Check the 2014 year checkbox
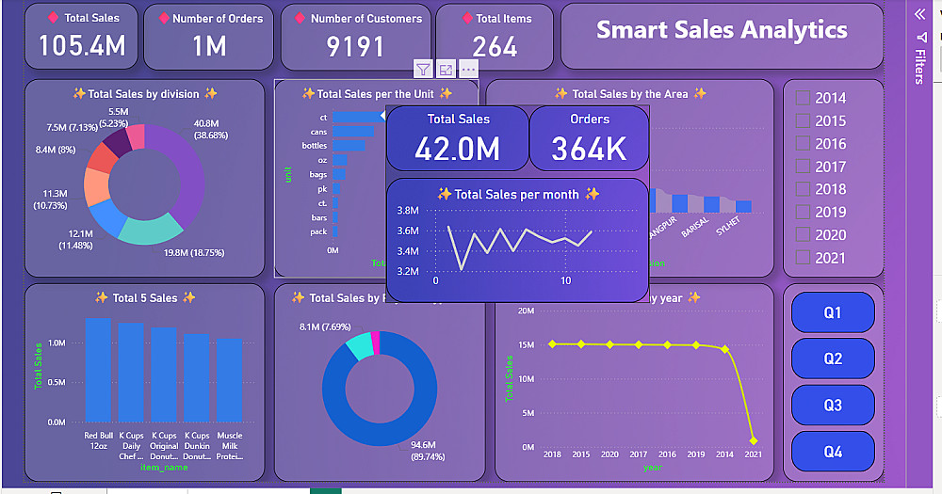 coord(803,98)
